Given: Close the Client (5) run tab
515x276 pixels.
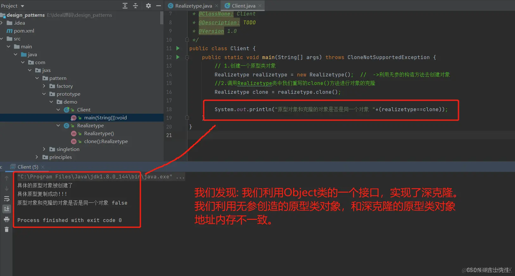Looking at the screenshot, I should click(43, 167).
